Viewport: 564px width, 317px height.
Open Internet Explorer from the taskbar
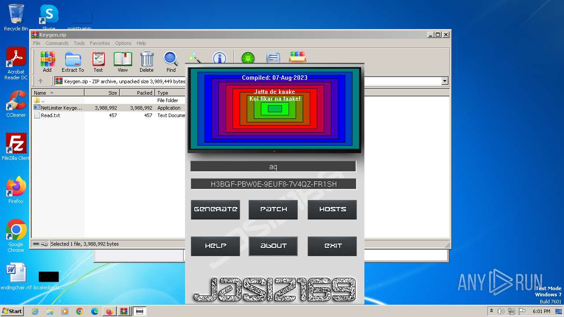coord(35,311)
